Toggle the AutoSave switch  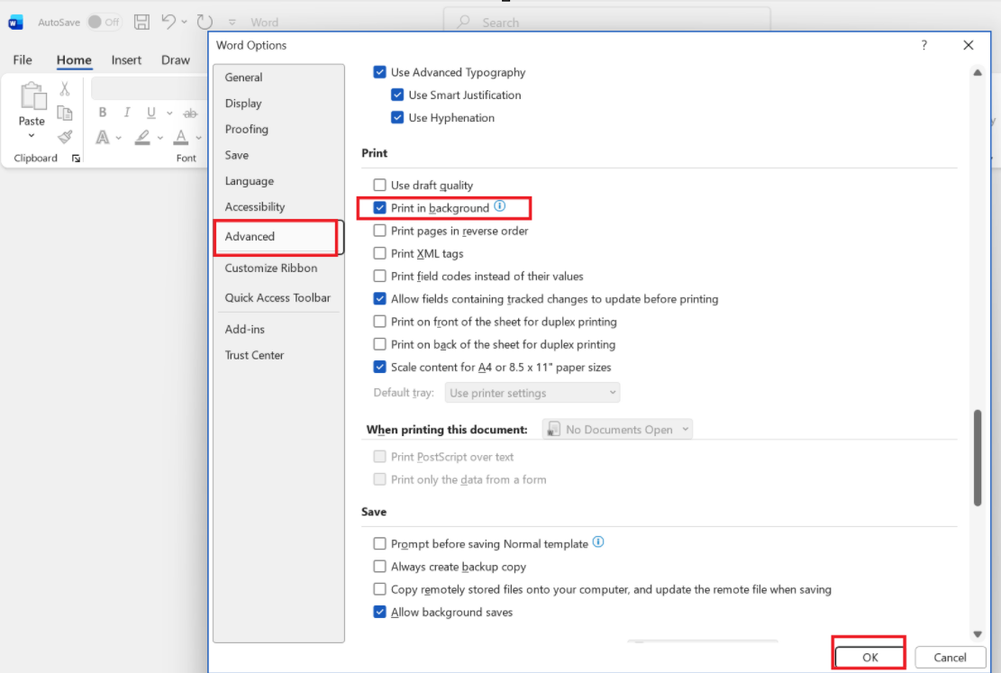tap(104, 22)
